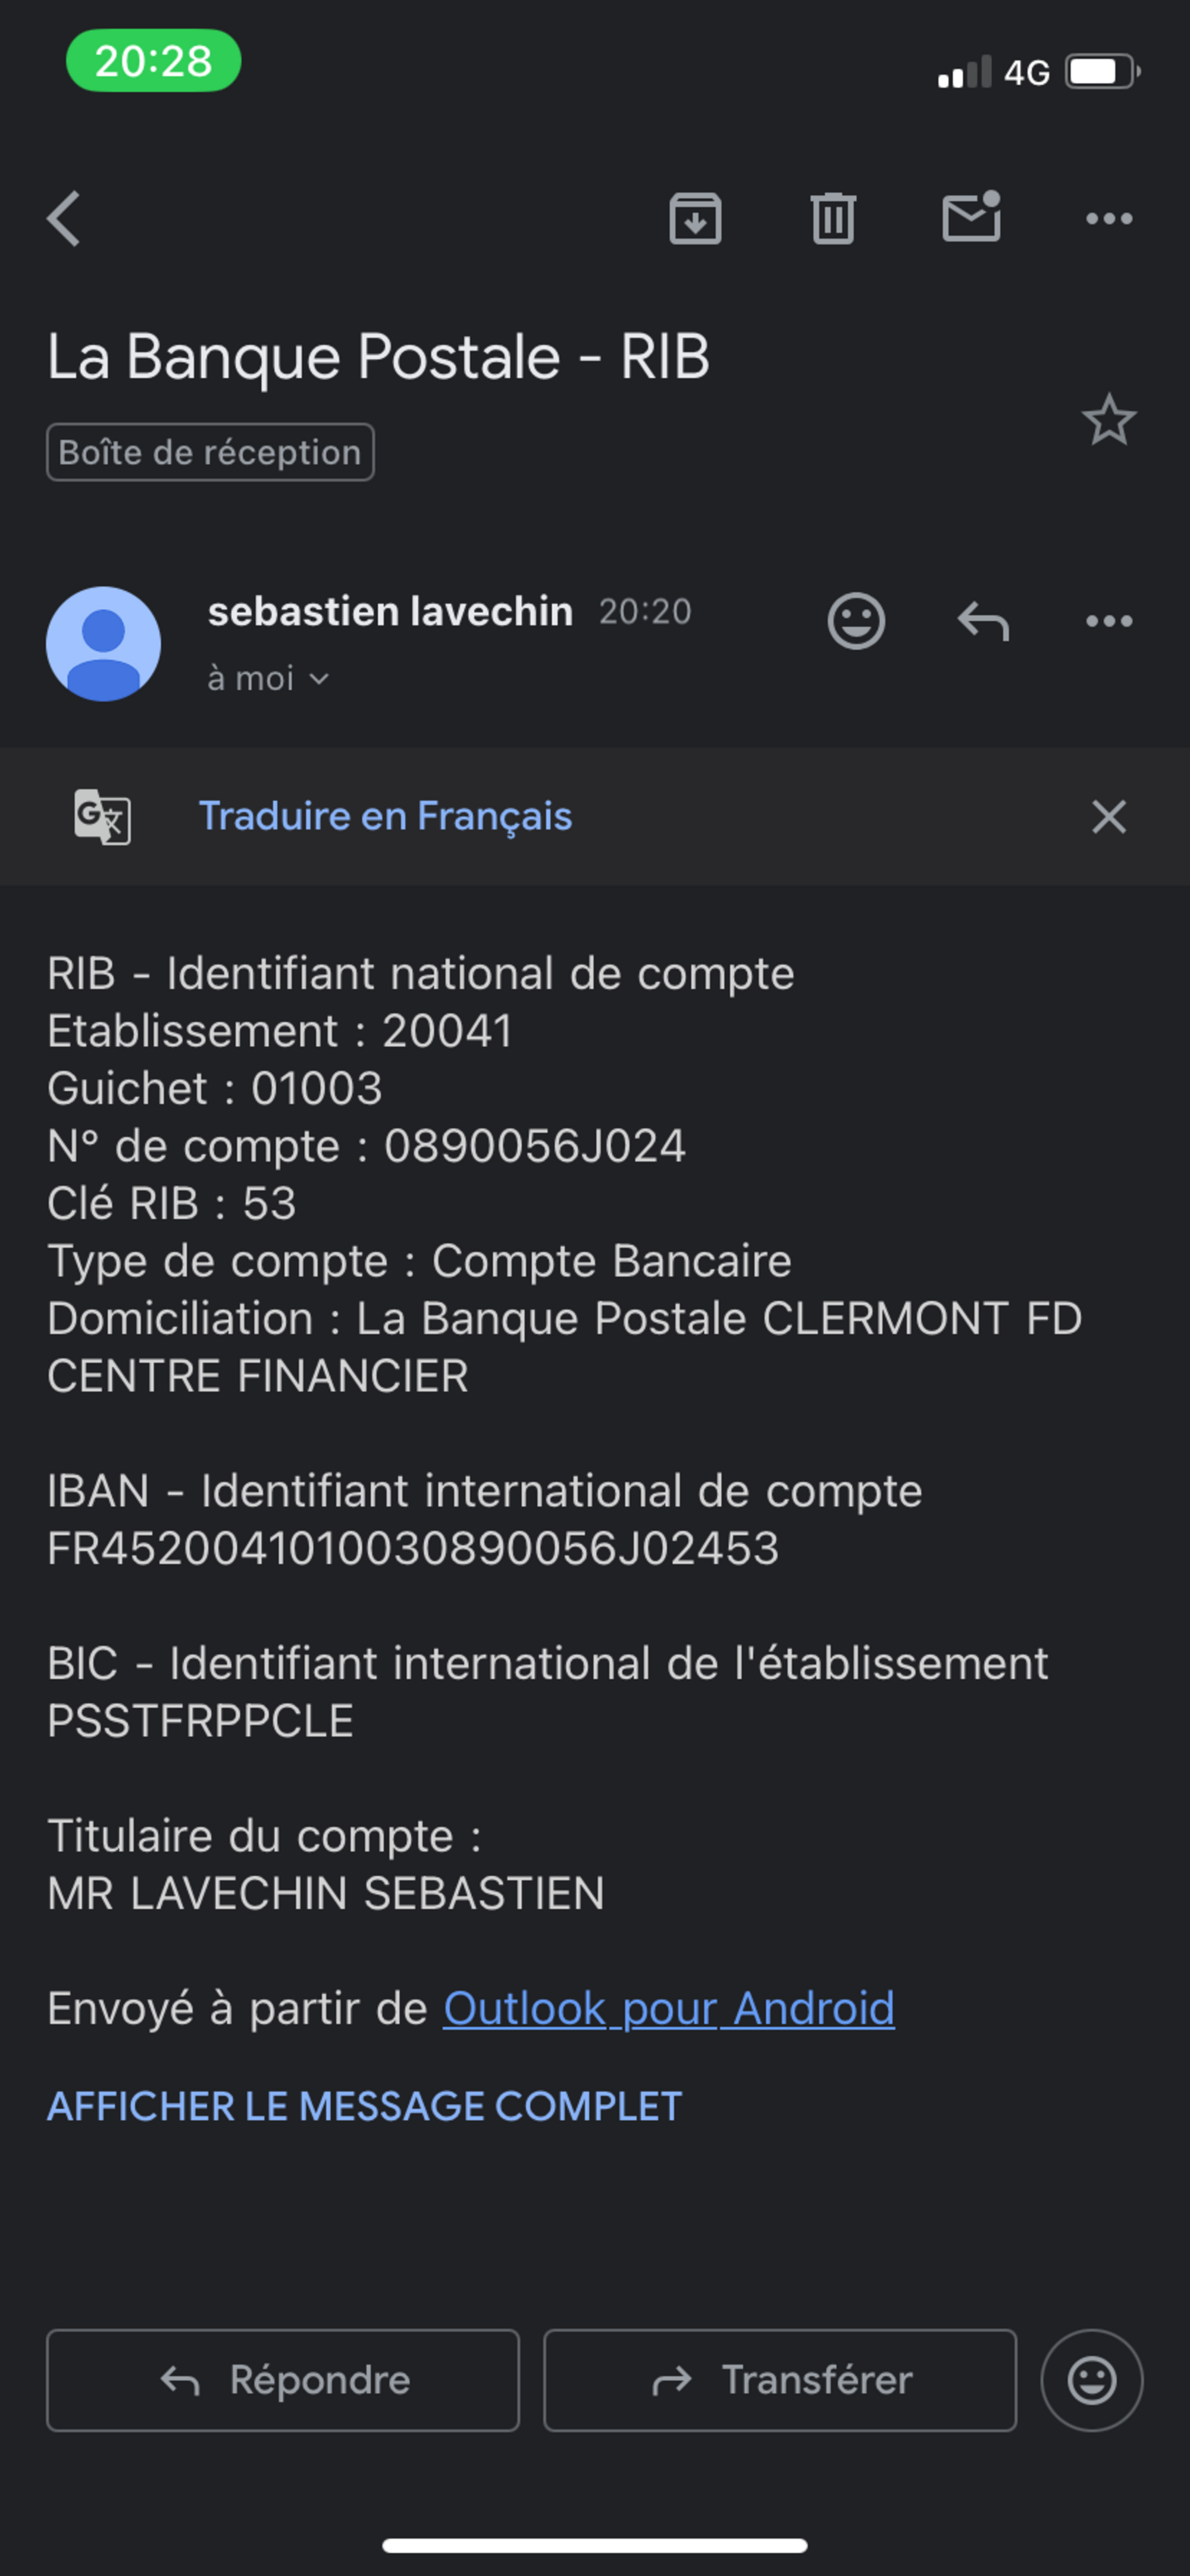This screenshot has width=1190, height=2576.
Task: Tap the Boîte de réception label
Action: pos(210,452)
